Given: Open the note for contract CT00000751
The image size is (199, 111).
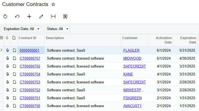Looking at the screenshot, I should [x=14, y=98].
